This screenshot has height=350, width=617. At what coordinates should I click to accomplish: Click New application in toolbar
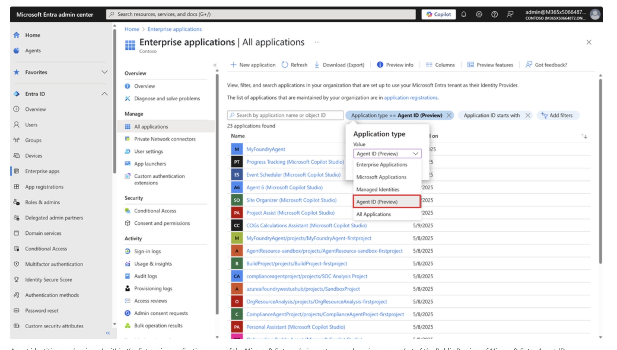[x=253, y=65]
